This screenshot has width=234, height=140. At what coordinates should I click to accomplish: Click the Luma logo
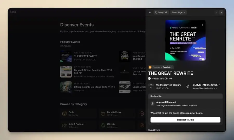pyautogui.click(x=13, y=12)
